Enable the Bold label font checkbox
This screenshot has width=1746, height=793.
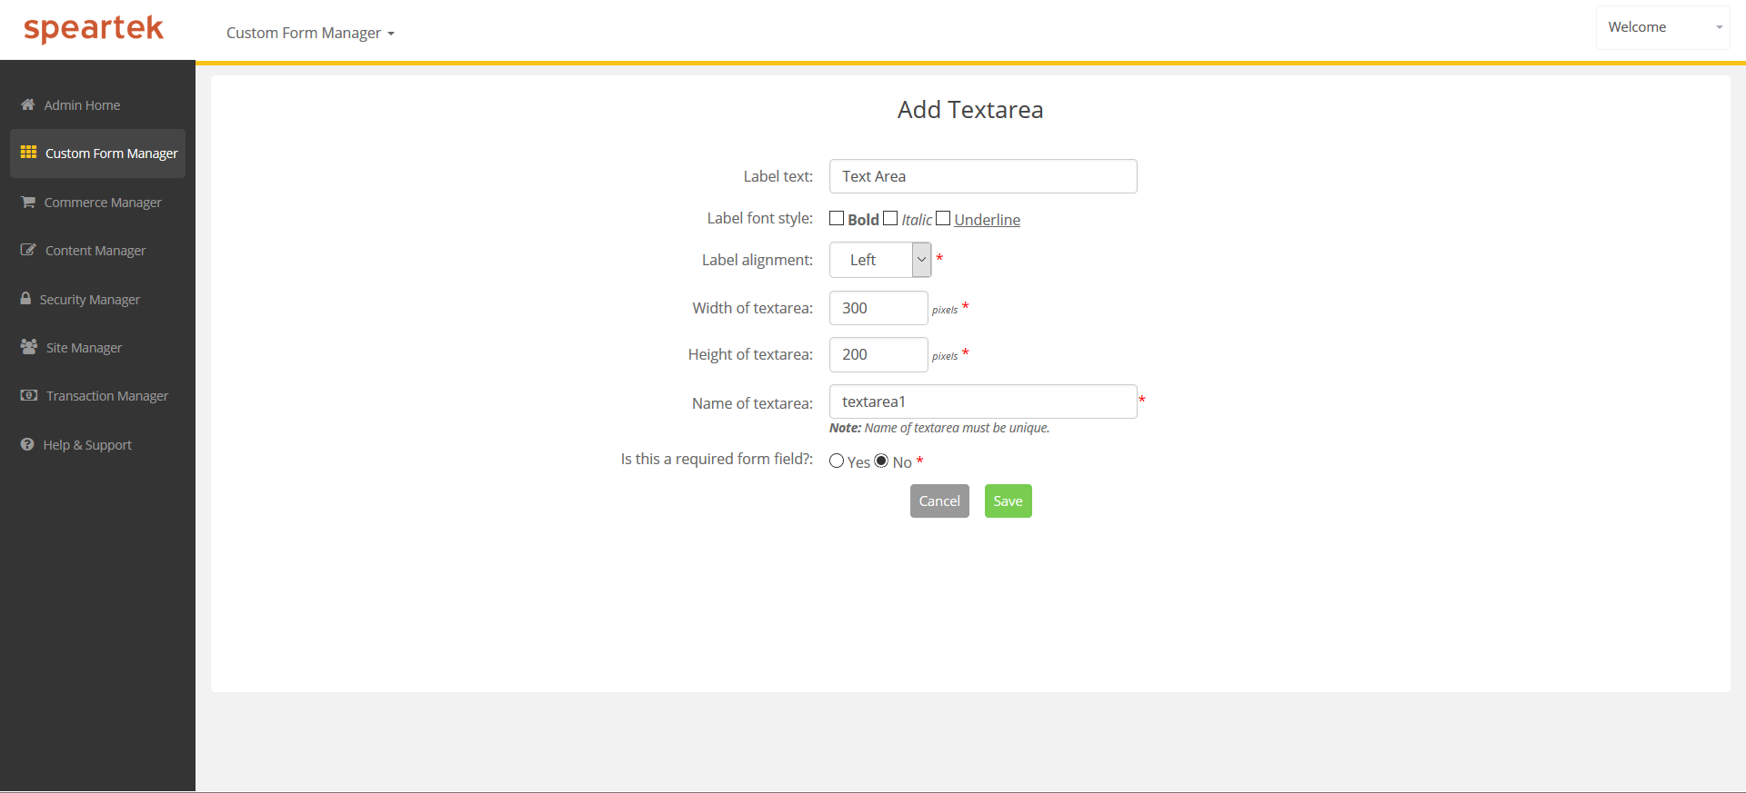(x=837, y=218)
